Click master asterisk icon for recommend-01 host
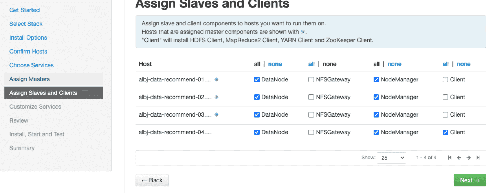Viewport: 493px width, 193px height. click(216, 80)
